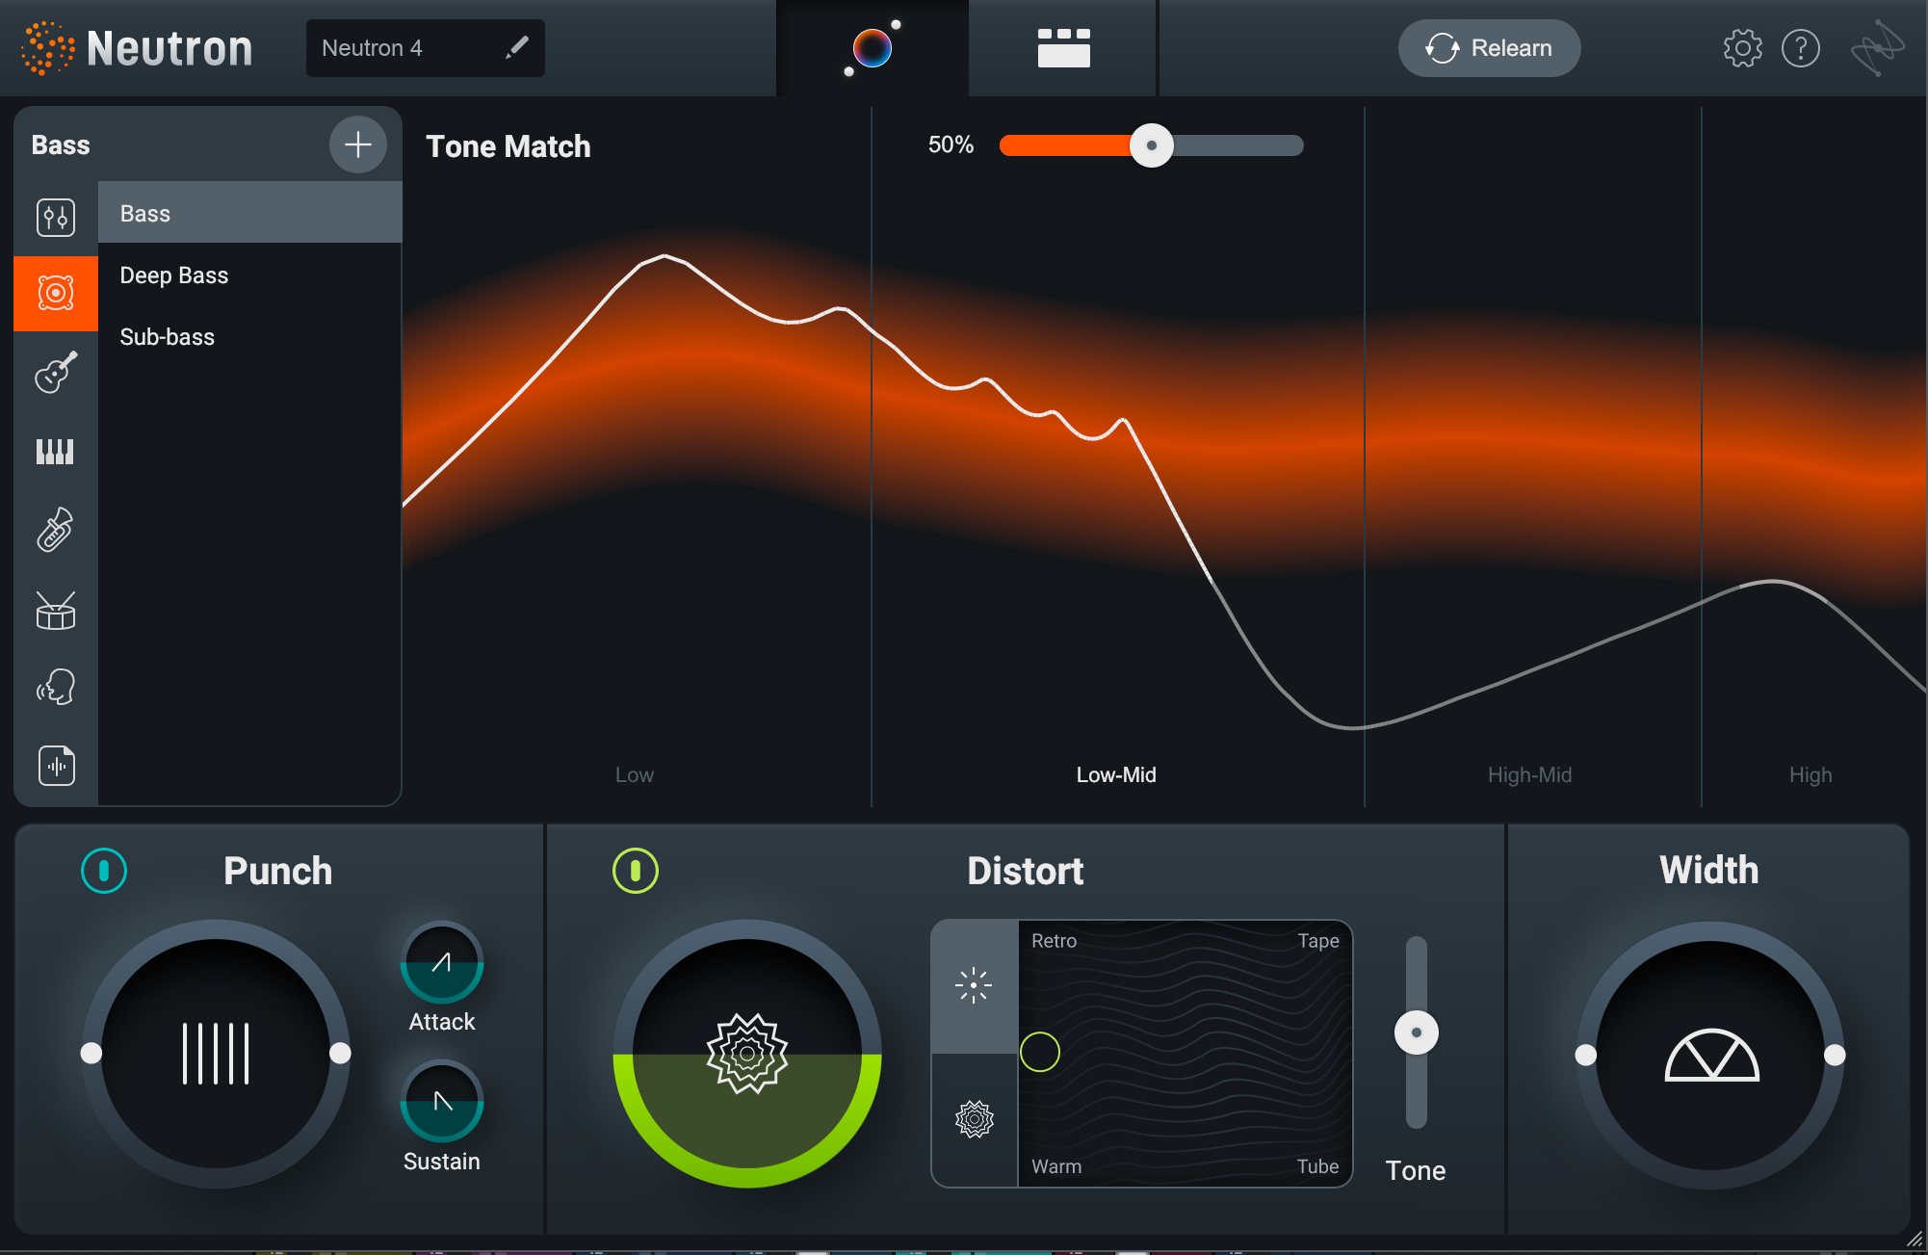This screenshot has width=1928, height=1255.
Task: Add a new target with plus button
Action: [357, 144]
